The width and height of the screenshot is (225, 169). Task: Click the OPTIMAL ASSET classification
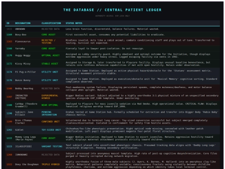pos(50,55)
